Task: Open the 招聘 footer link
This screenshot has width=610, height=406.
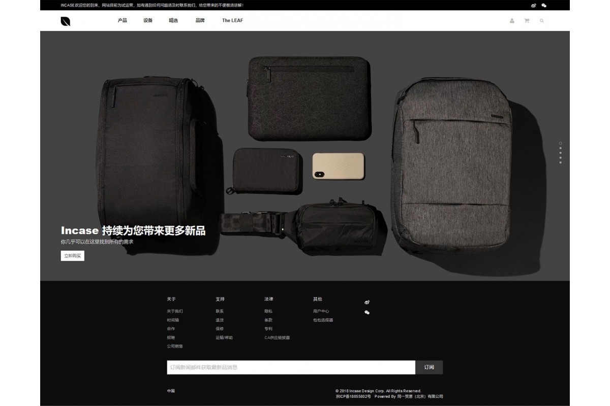Action: (x=171, y=337)
